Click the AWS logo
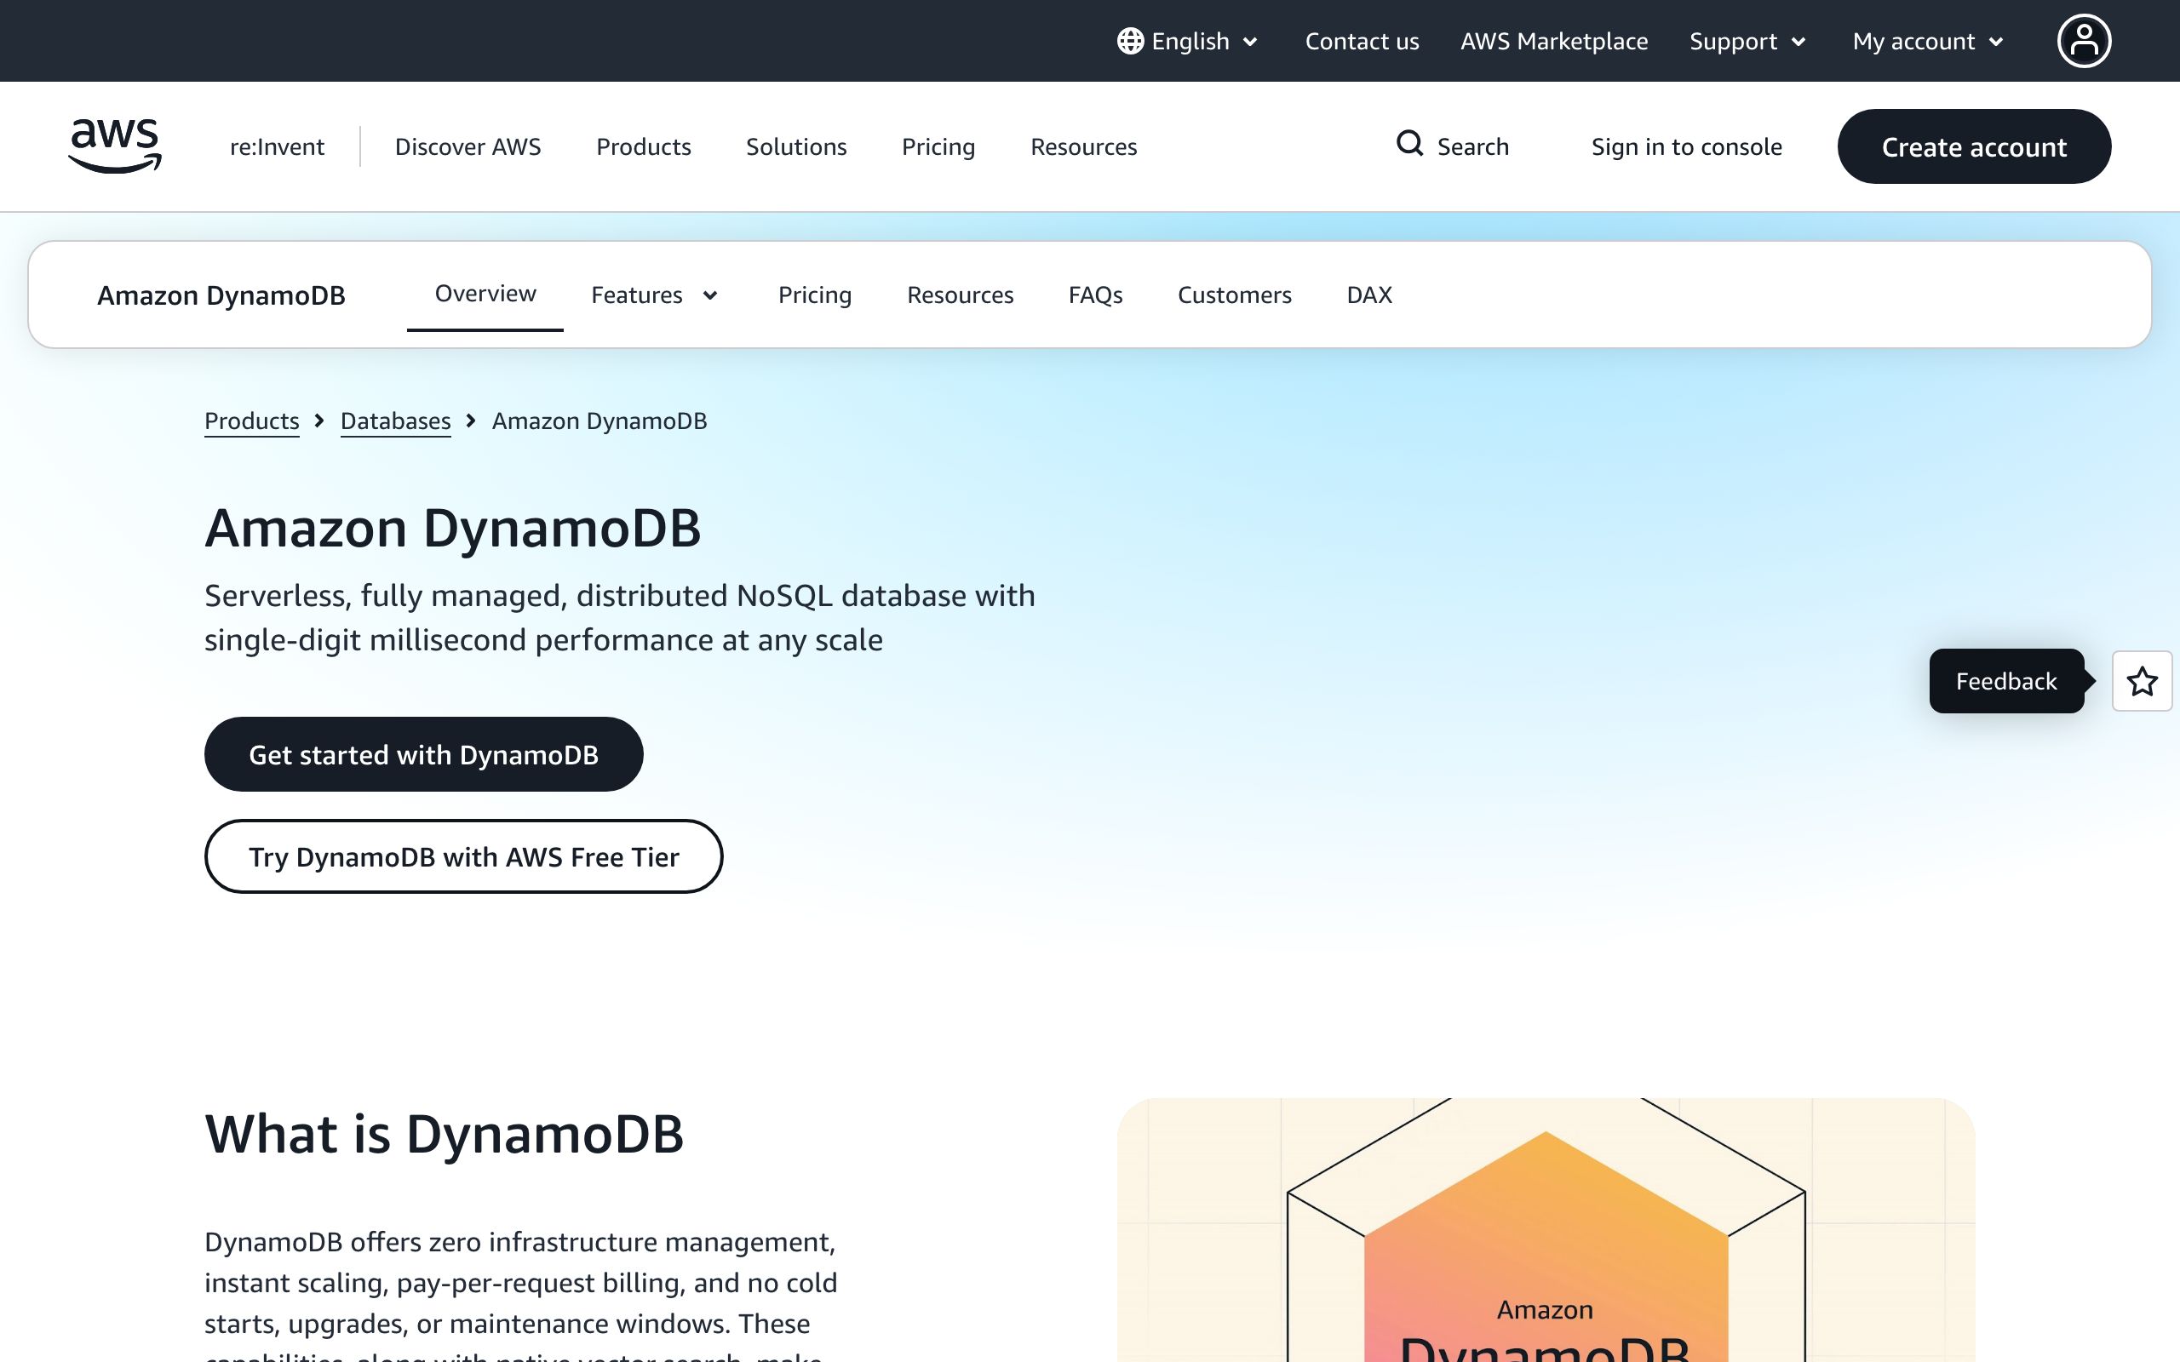This screenshot has width=2180, height=1362. [114, 146]
